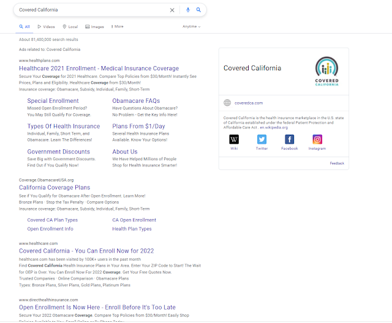Click the www.healthcare.com ad URL
392x323 pixels.
point(38,243)
